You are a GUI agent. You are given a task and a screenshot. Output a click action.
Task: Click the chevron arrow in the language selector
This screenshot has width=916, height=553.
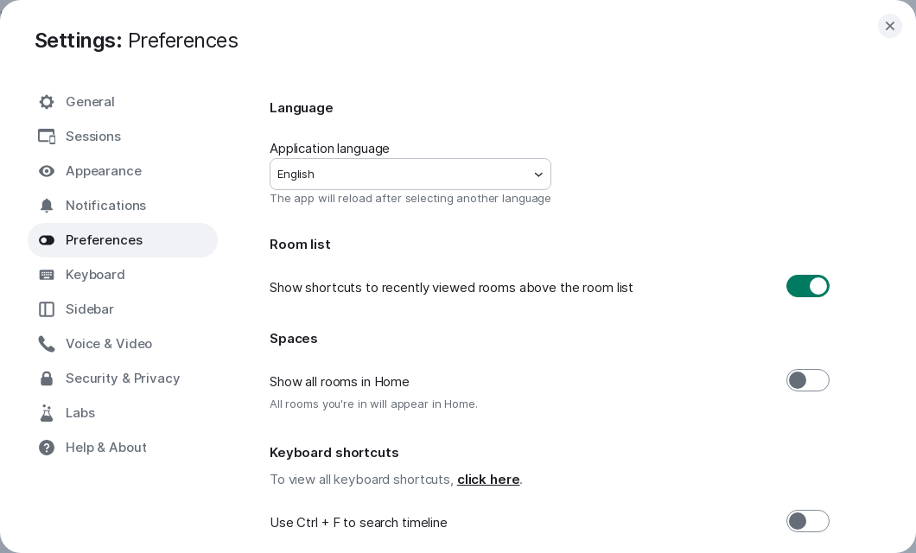pyautogui.click(x=538, y=175)
